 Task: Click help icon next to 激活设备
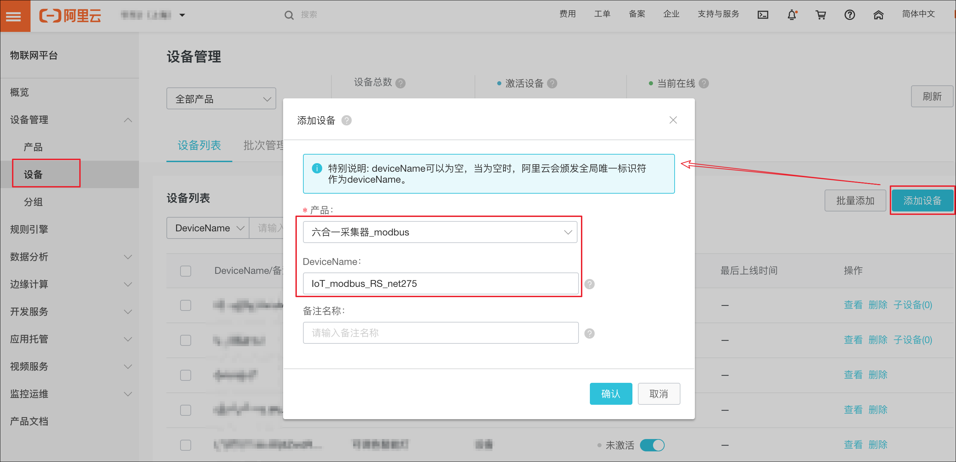(x=552, y=83)
